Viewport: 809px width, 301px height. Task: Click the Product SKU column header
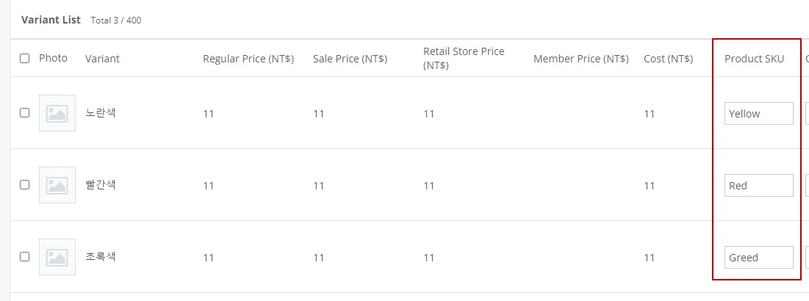coord(754,59)
